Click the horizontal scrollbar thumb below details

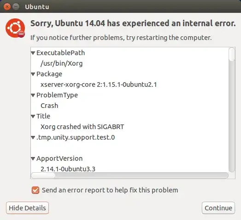click(43, 175)
